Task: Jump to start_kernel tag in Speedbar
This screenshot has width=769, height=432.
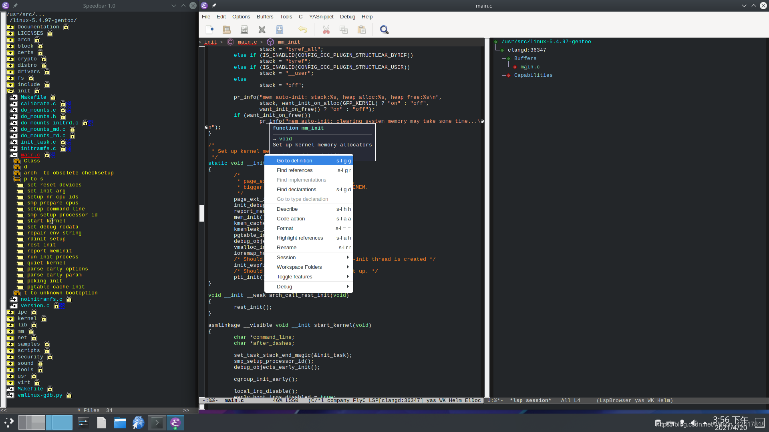Action: (x=46, y=221)
